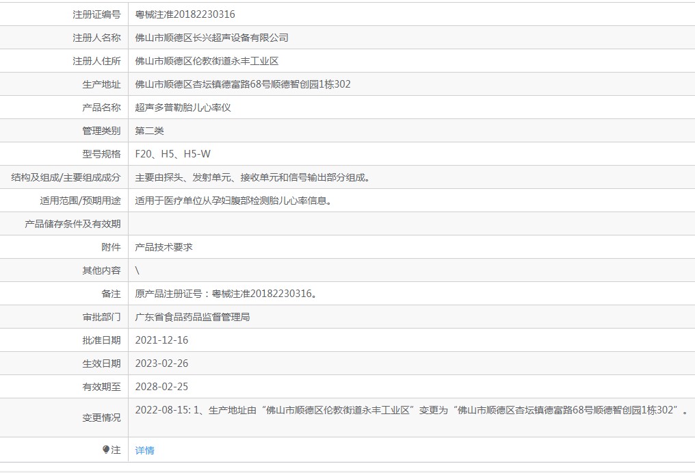
Task: Click the 产品名称 label
Action: click(101, 107)
